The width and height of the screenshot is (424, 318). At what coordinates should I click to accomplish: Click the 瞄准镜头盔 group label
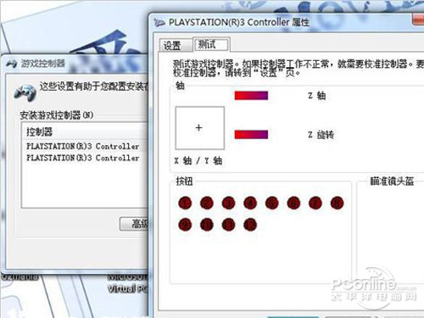click(392, 181)
